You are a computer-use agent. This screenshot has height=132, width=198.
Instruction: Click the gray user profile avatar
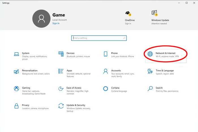tap(41, 19)
